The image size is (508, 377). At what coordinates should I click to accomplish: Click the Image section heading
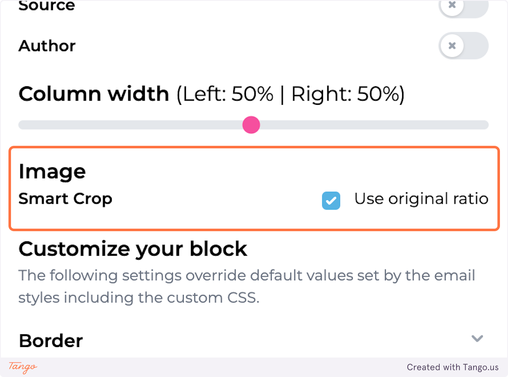coord(52,172)
